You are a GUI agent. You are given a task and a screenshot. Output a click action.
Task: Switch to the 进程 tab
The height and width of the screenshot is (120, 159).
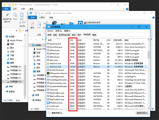pyautogui.click(x=49, y=35)
